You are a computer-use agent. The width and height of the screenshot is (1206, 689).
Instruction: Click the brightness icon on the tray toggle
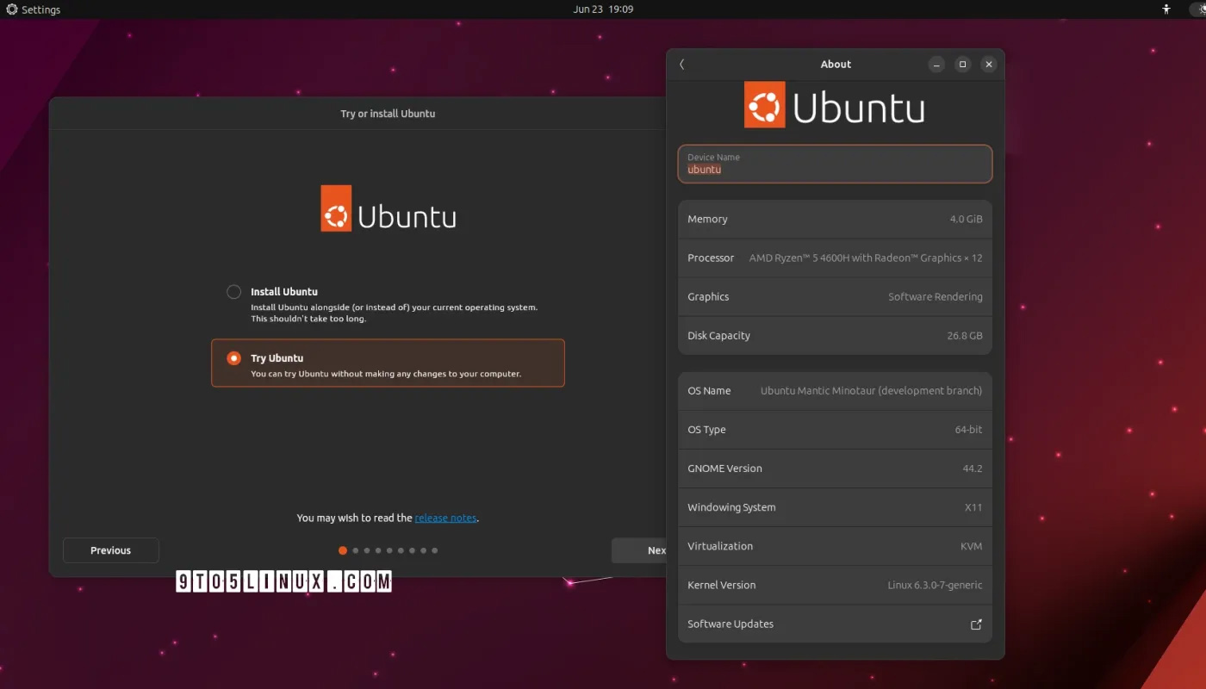tap(1203, 9)
